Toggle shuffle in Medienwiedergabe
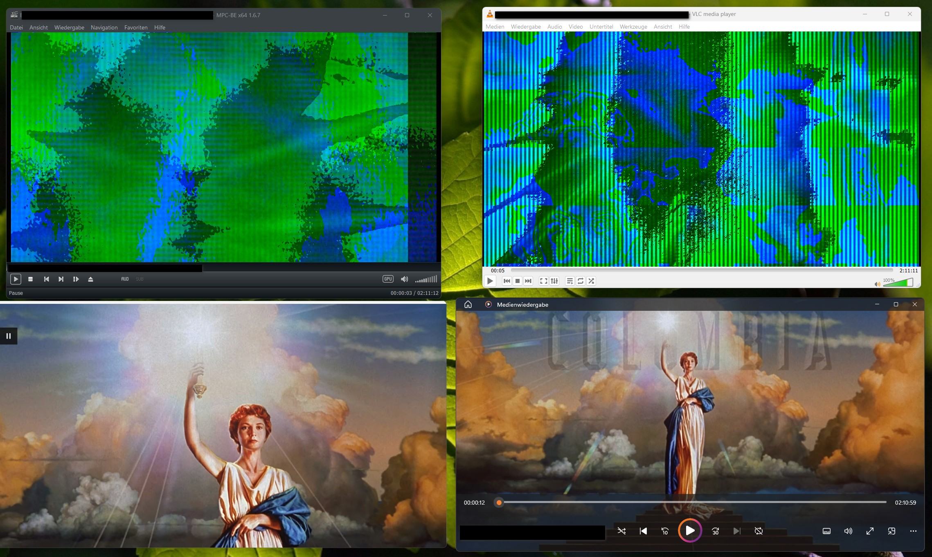Screen dimensions: 932x557 pos(621,531)
